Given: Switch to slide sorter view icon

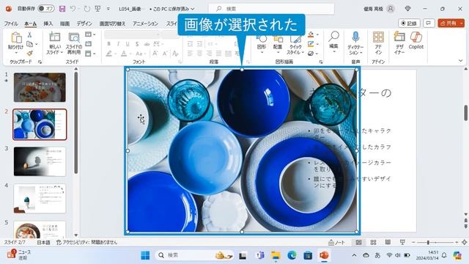Looking at the screenshot, I should pos(373,242).
